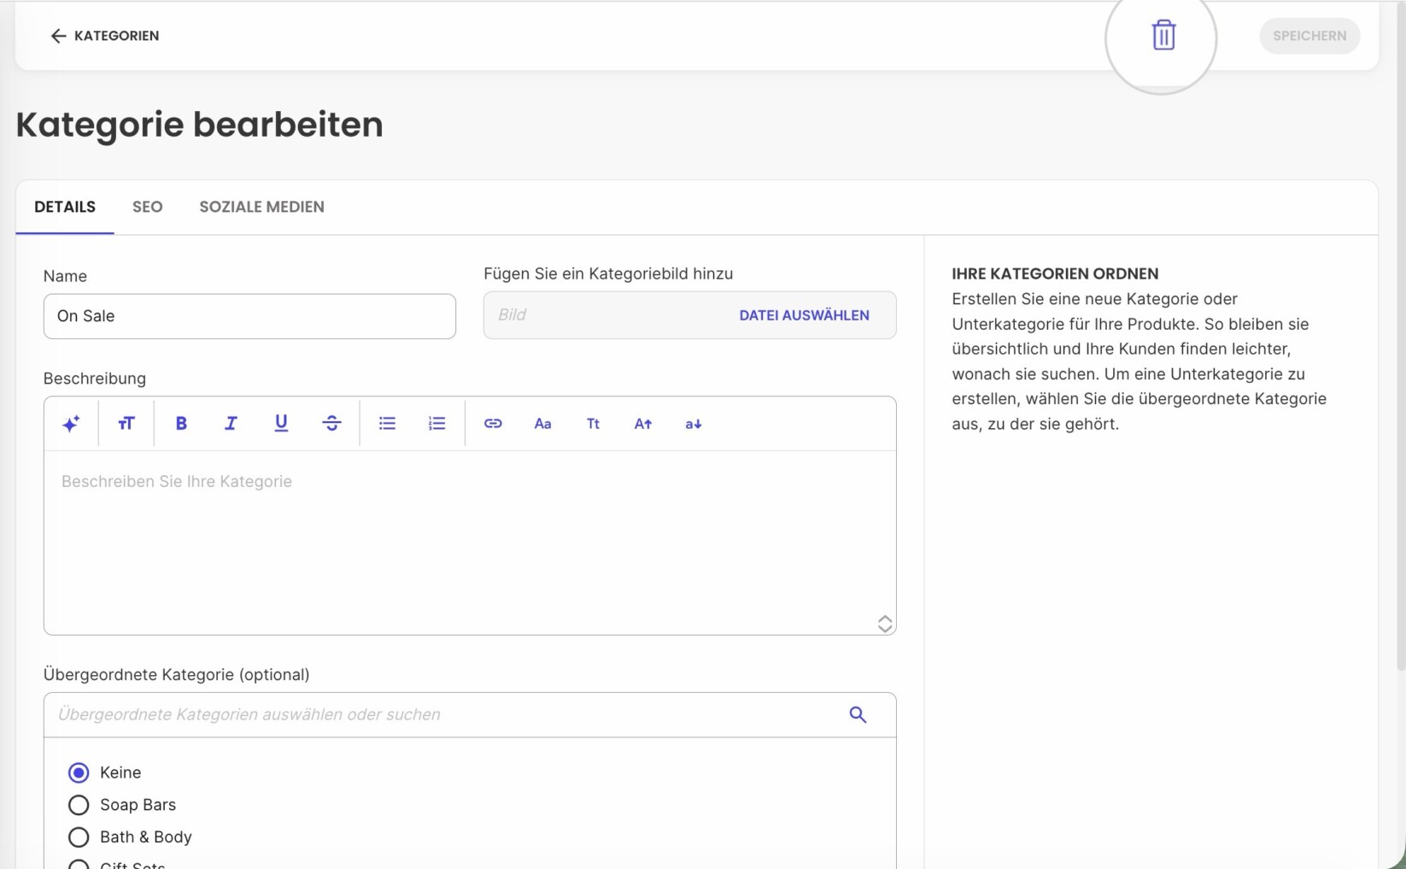Switch to the SOZIALE MEDIEN tab
The image size is (1406, 869).
[x=261, y=207]
